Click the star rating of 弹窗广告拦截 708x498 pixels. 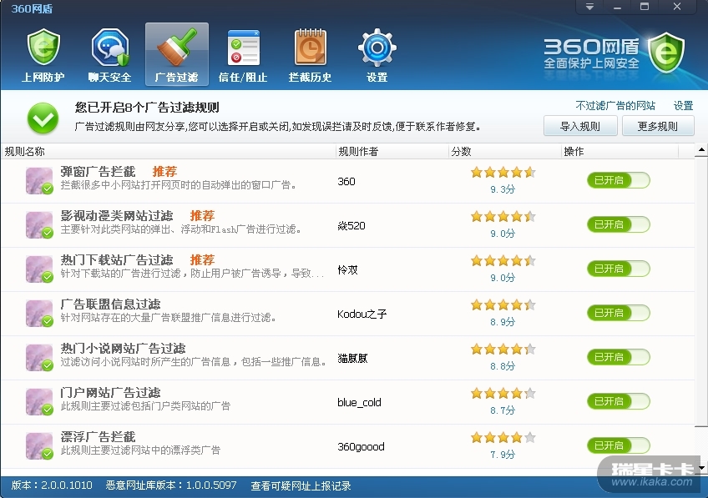pyautogui.click(x=503, y=173)
